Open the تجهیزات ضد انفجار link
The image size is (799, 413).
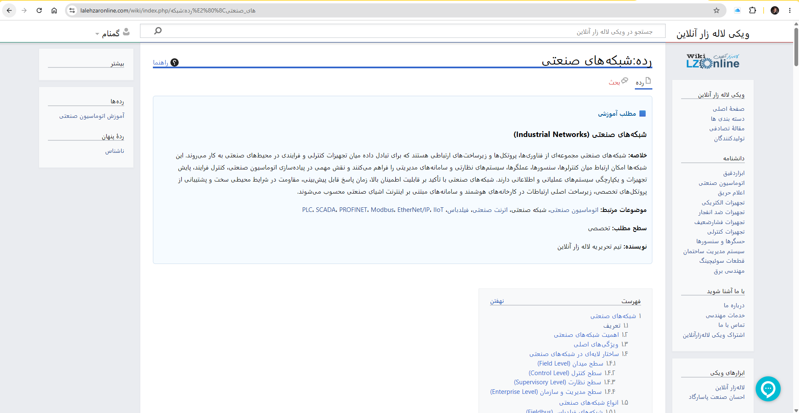(722, 212)
